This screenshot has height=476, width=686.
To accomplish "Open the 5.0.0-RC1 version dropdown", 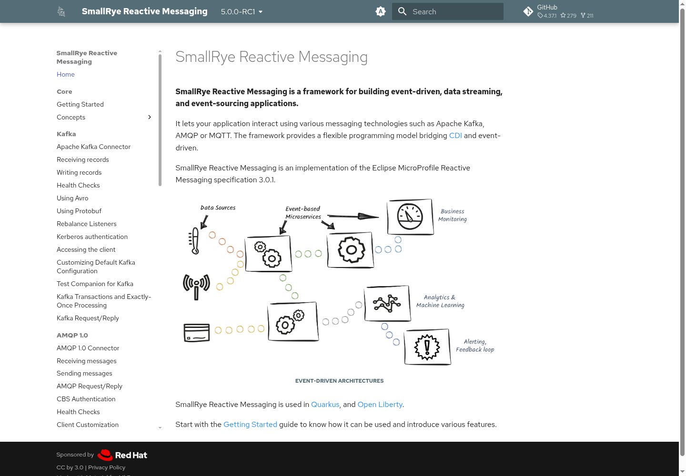I will point(242,11).
